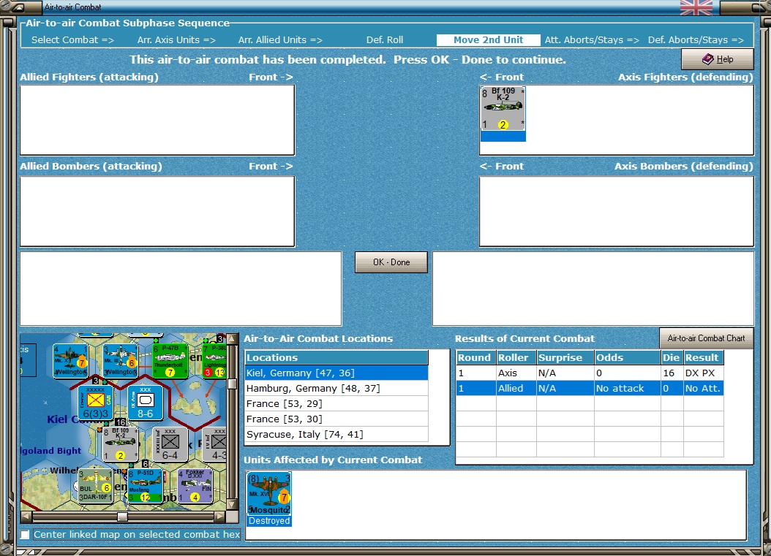Screen dimensions: 771x556
Task: Click the Locations column header
Action: 336,357
